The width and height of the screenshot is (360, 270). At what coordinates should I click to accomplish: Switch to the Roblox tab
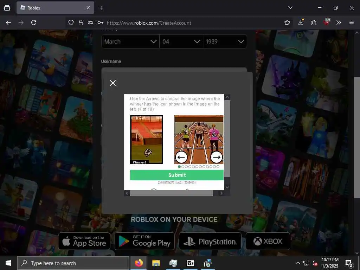(55, 8)
